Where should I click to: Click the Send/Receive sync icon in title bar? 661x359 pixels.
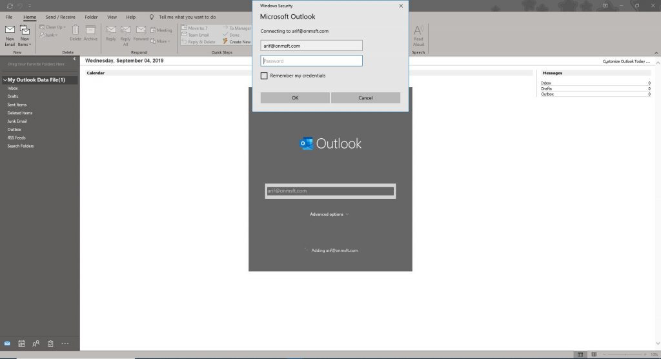9,5
